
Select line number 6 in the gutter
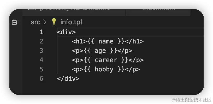pos(41,79)
